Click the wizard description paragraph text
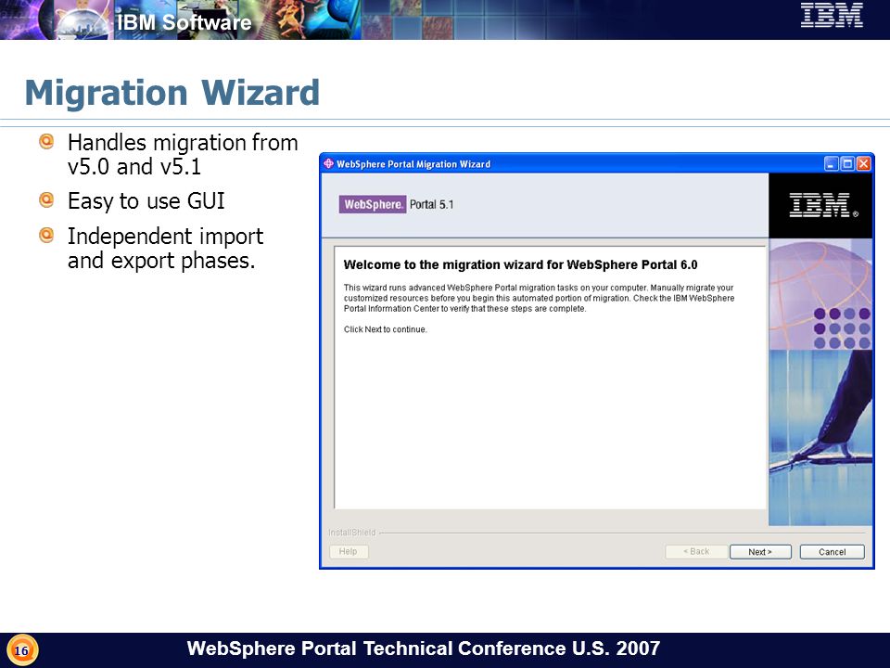The width and height of the screenshot is (890, 668). coord(539,298)
